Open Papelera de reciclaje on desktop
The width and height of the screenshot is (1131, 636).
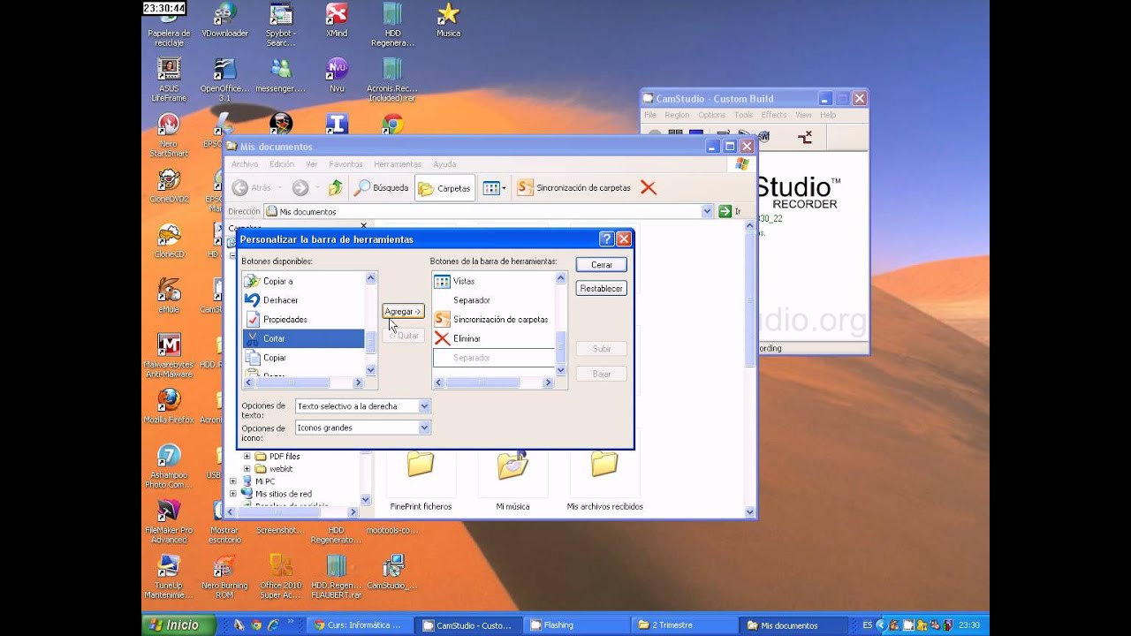[169, 25]
